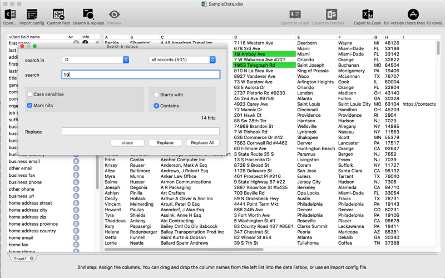This screenshot has height=278, width=445.
Task: Click the cell Arlington Heights
Action: pyautogui.click(x=315, y=82)
